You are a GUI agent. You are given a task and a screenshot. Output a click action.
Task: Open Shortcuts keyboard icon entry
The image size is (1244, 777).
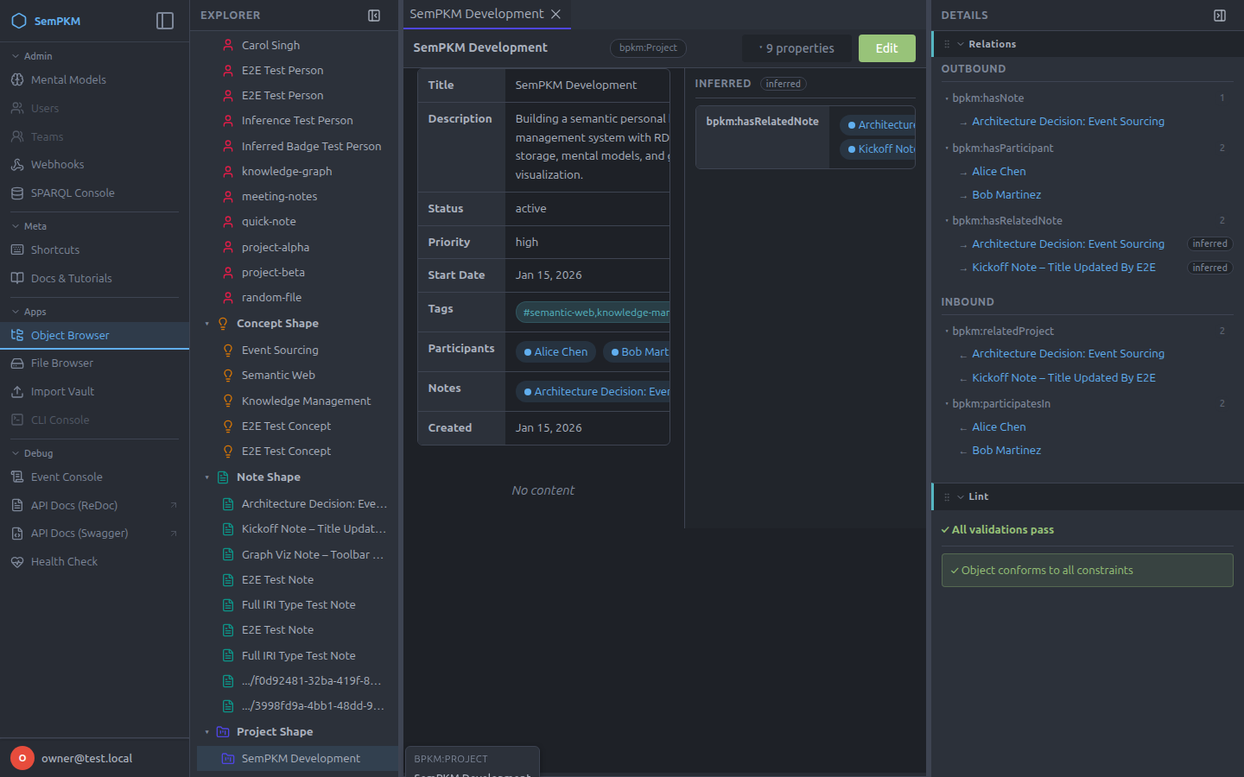click(17, 250)
